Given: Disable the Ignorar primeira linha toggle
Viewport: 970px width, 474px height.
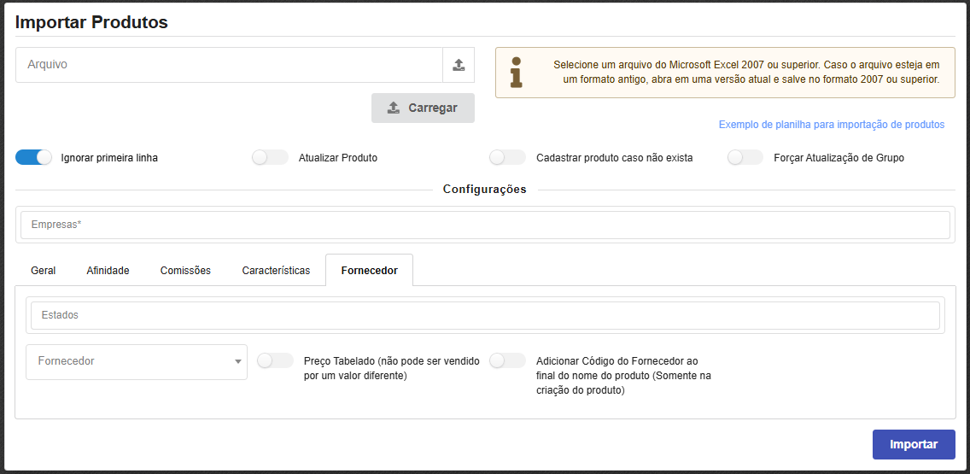Looking at the screenshot, I should [x=34, y=157].
